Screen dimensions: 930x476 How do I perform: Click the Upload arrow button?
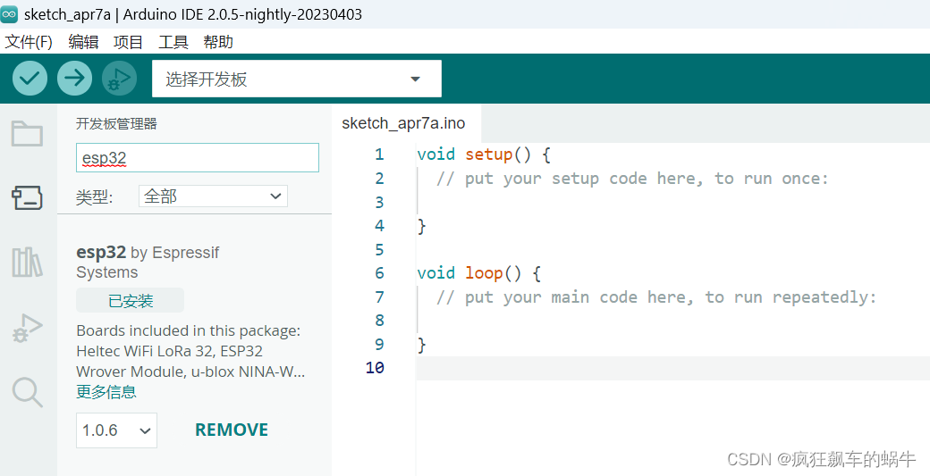click(75, 79)
